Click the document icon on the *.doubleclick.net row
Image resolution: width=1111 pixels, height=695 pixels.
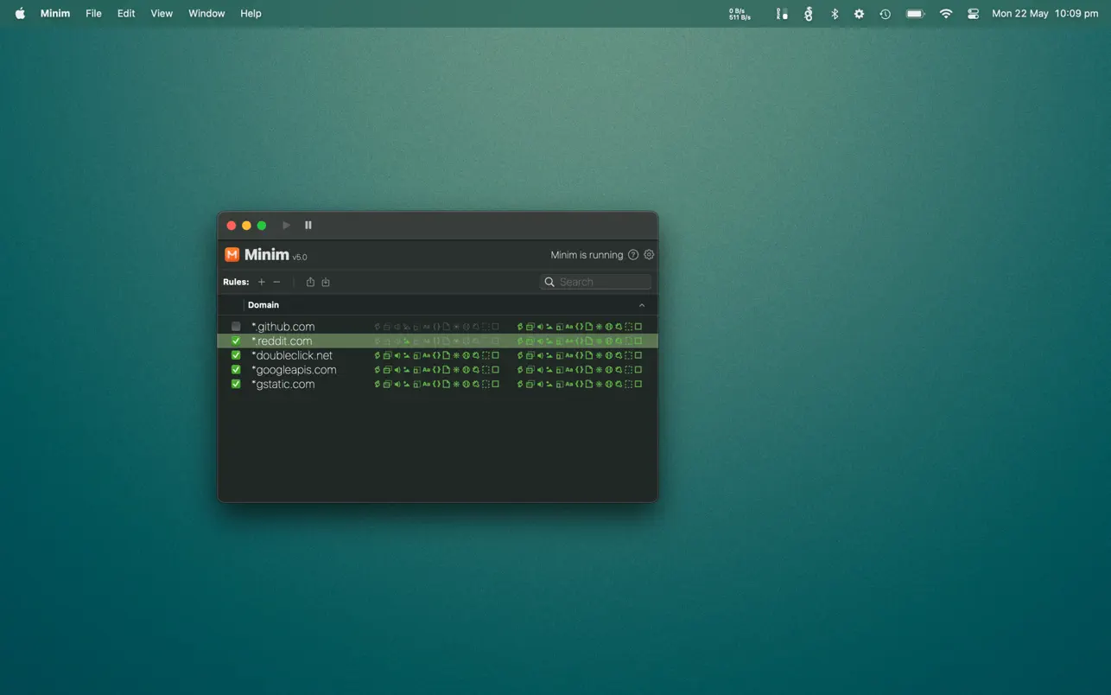[x=446, y=355]
